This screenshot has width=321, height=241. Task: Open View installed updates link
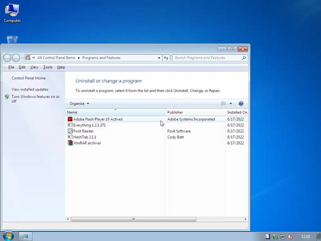click(x=30, y=89)
